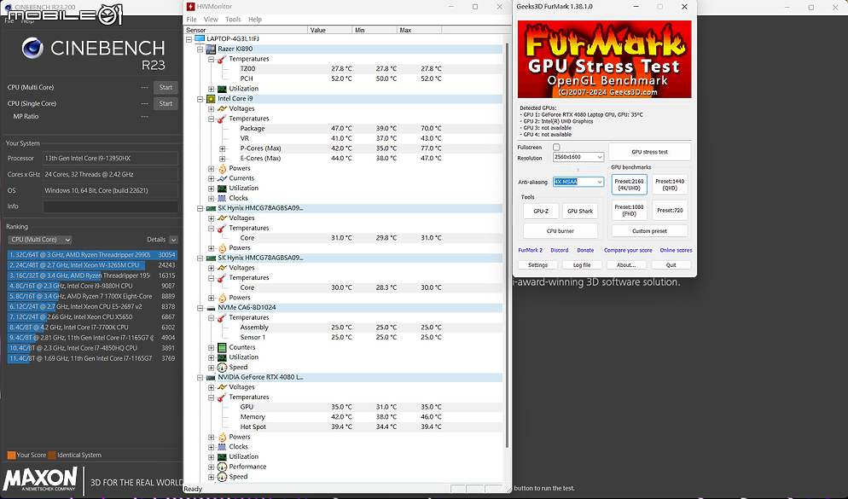848x499 pixels.
Task: Launch the FurMark GPU stress test
Action: (x=649, y=152)
